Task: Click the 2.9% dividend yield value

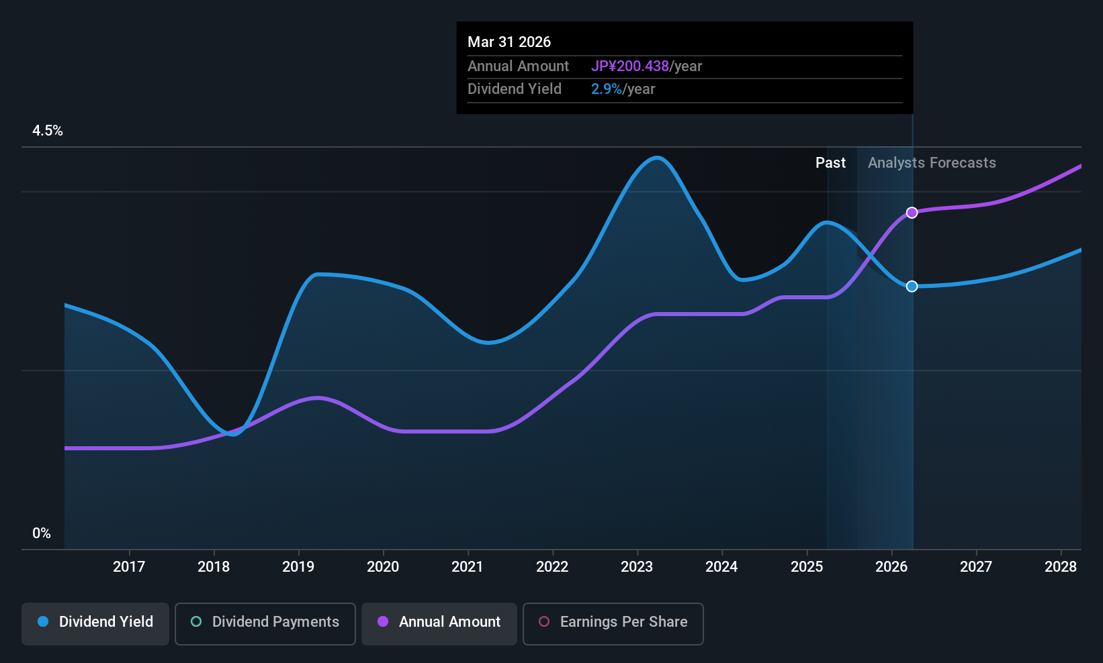Action: coord(607,89)
